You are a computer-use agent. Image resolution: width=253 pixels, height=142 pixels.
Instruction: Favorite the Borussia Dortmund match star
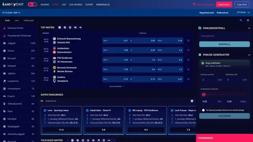[188, 69]
